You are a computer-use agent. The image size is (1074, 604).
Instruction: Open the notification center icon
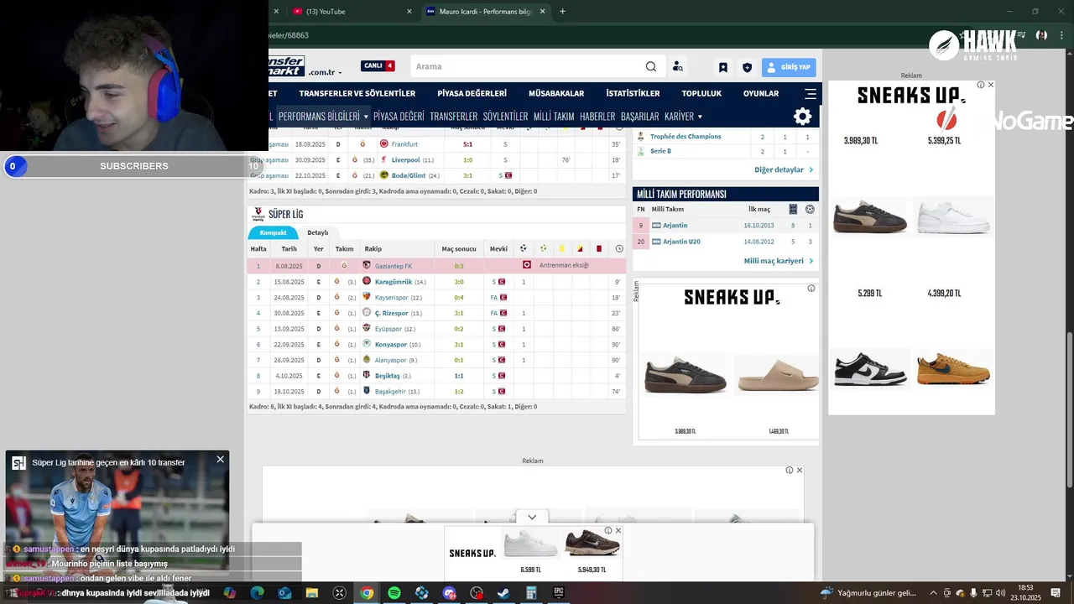pos(1056,593)
